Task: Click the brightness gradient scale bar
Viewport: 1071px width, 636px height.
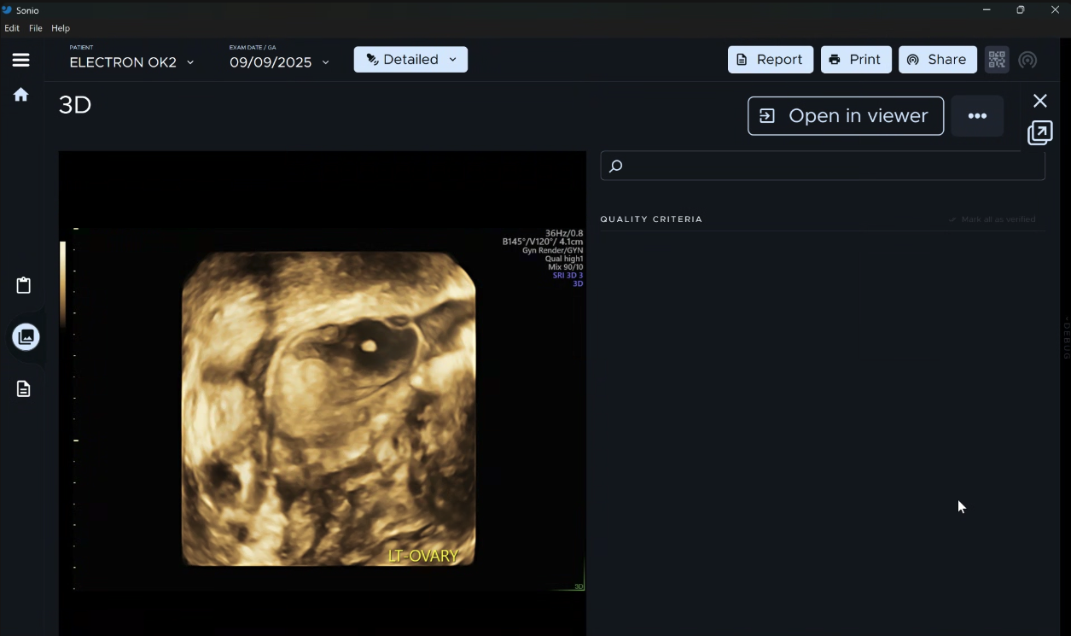Action: point(63,284)
